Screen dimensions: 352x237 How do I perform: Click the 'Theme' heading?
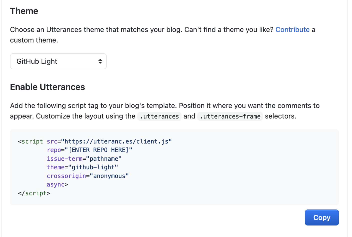click(24, 11)
